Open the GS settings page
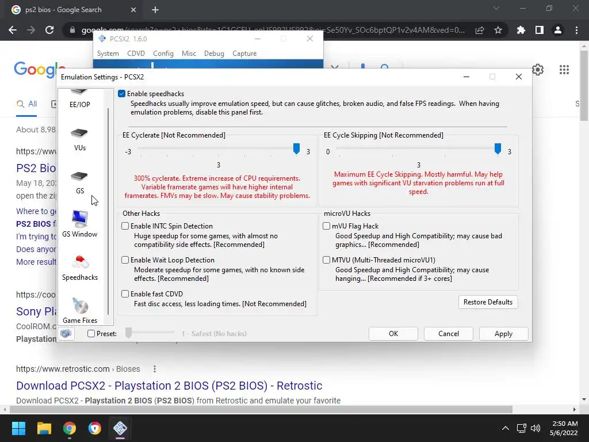Screen dimensions: 589x442 [x=79, y=182]
